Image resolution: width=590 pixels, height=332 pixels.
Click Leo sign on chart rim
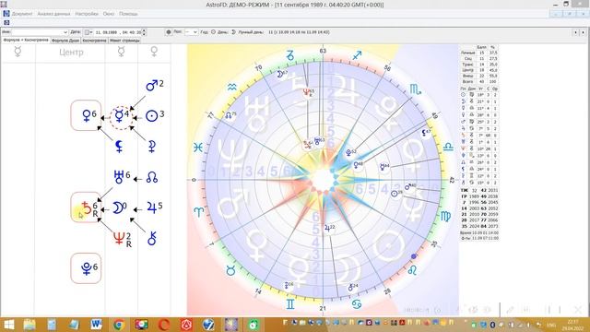412,270
